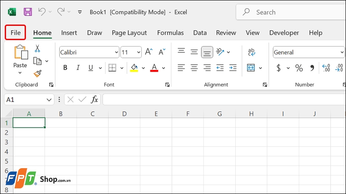Expand the Borders dropdown arrow
The height and width of the screenshot is (194, 346).
tap(122, 68)
